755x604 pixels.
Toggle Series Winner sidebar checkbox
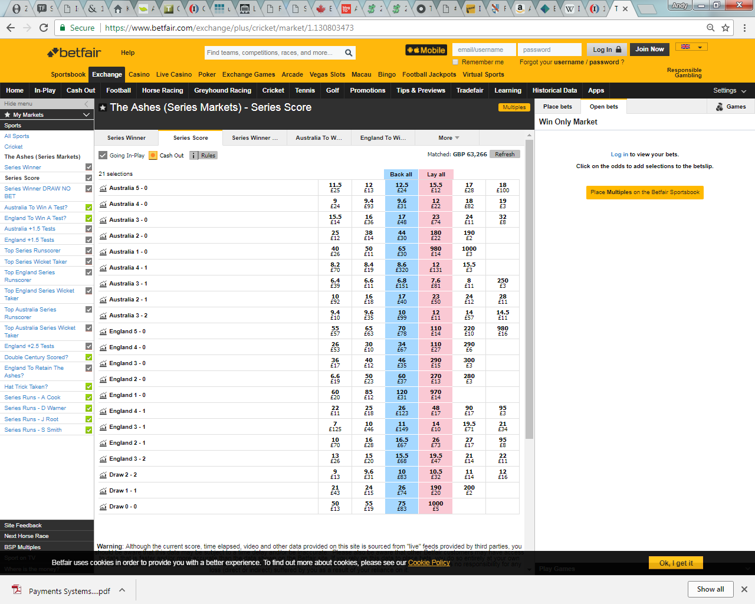(88, 168)
